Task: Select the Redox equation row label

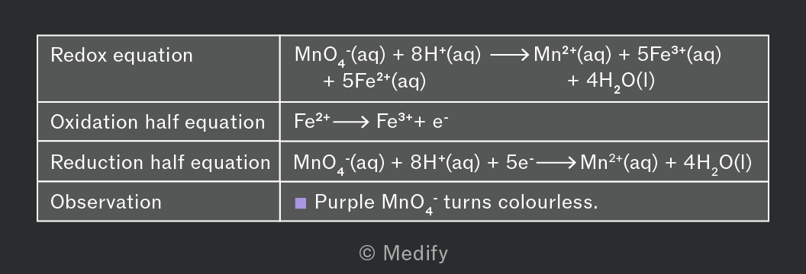Action: pos(121,56)
